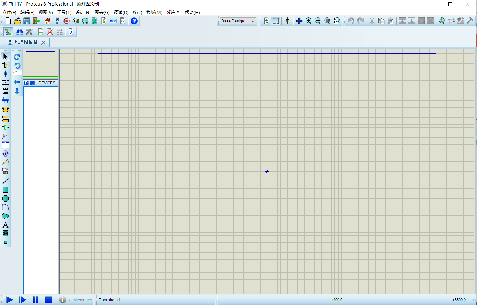This screenshot has width=477, height=305.
Task: Close project using the door icon
Action: tap(36, 21)
